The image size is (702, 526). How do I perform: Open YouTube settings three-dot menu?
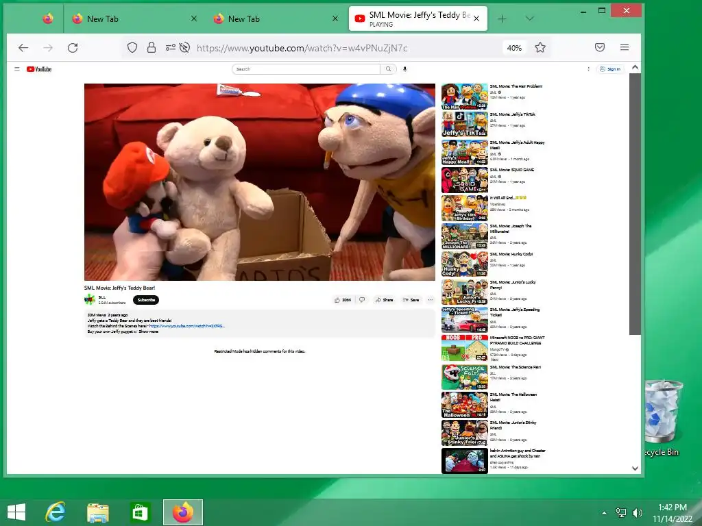(x=588, y=69)
